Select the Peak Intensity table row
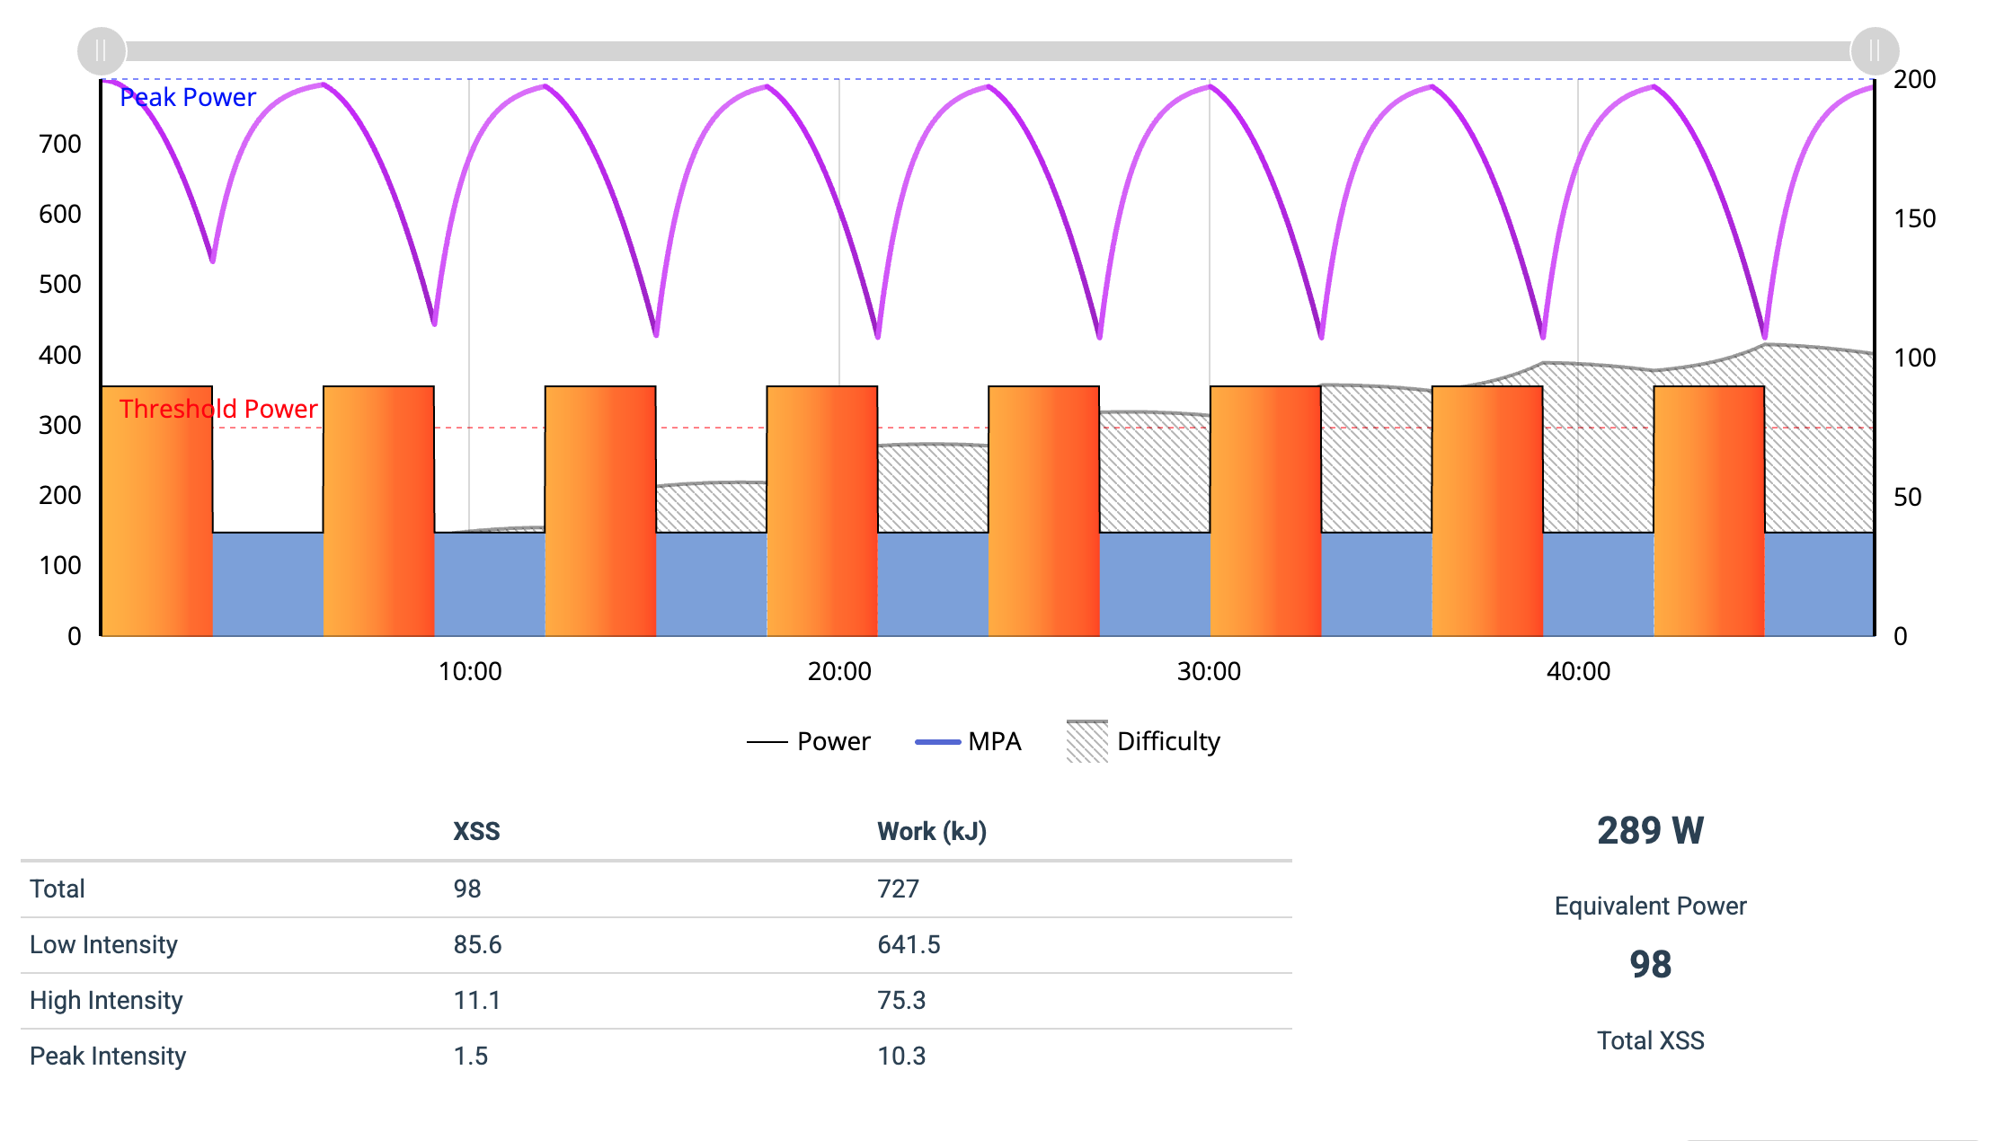Viewport: 2013px width, 1141px height. pyautogui.click(x=108, y=1056)
